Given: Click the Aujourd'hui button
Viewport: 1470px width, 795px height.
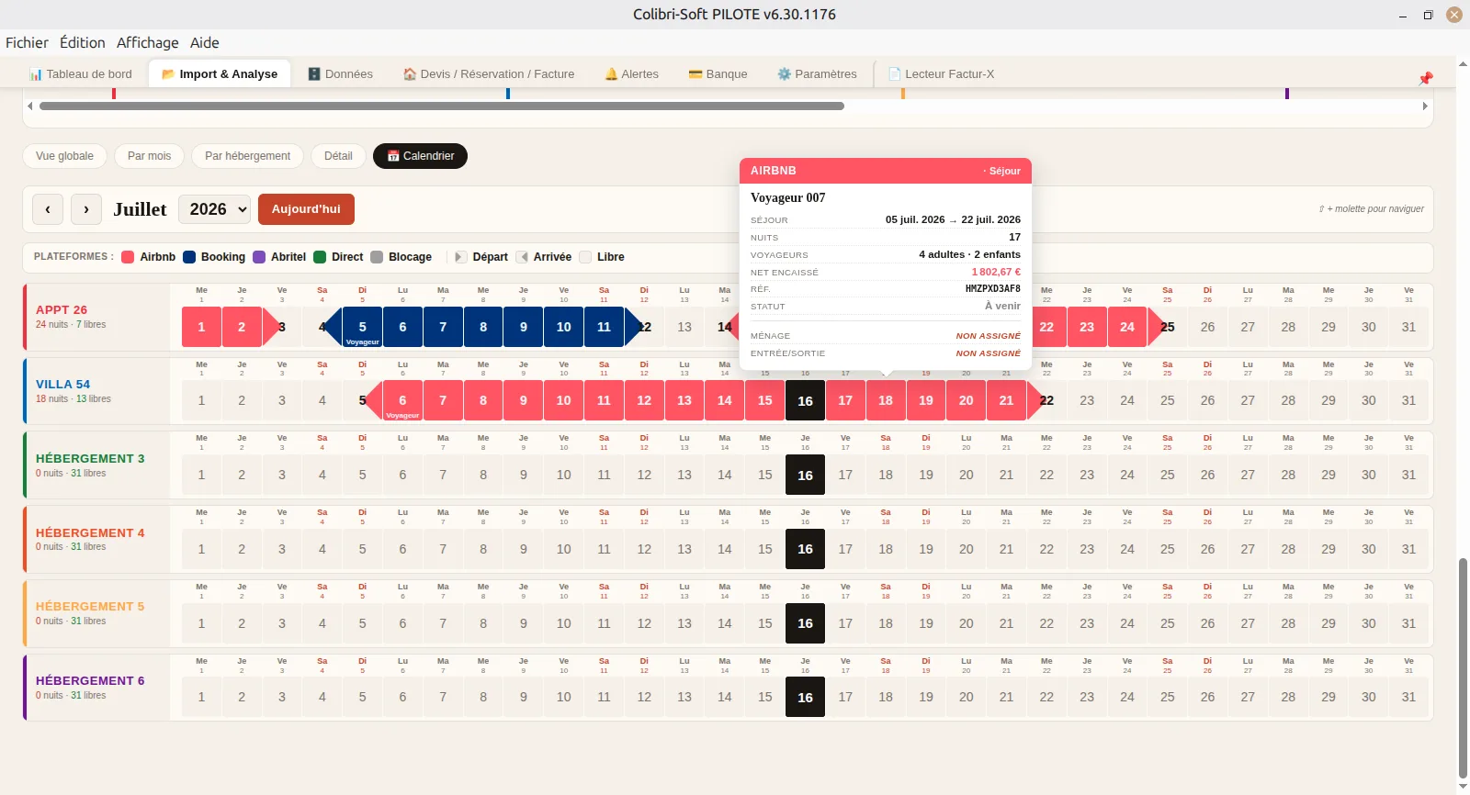Looking at the screenshot, I should click(x=306, y=209).
